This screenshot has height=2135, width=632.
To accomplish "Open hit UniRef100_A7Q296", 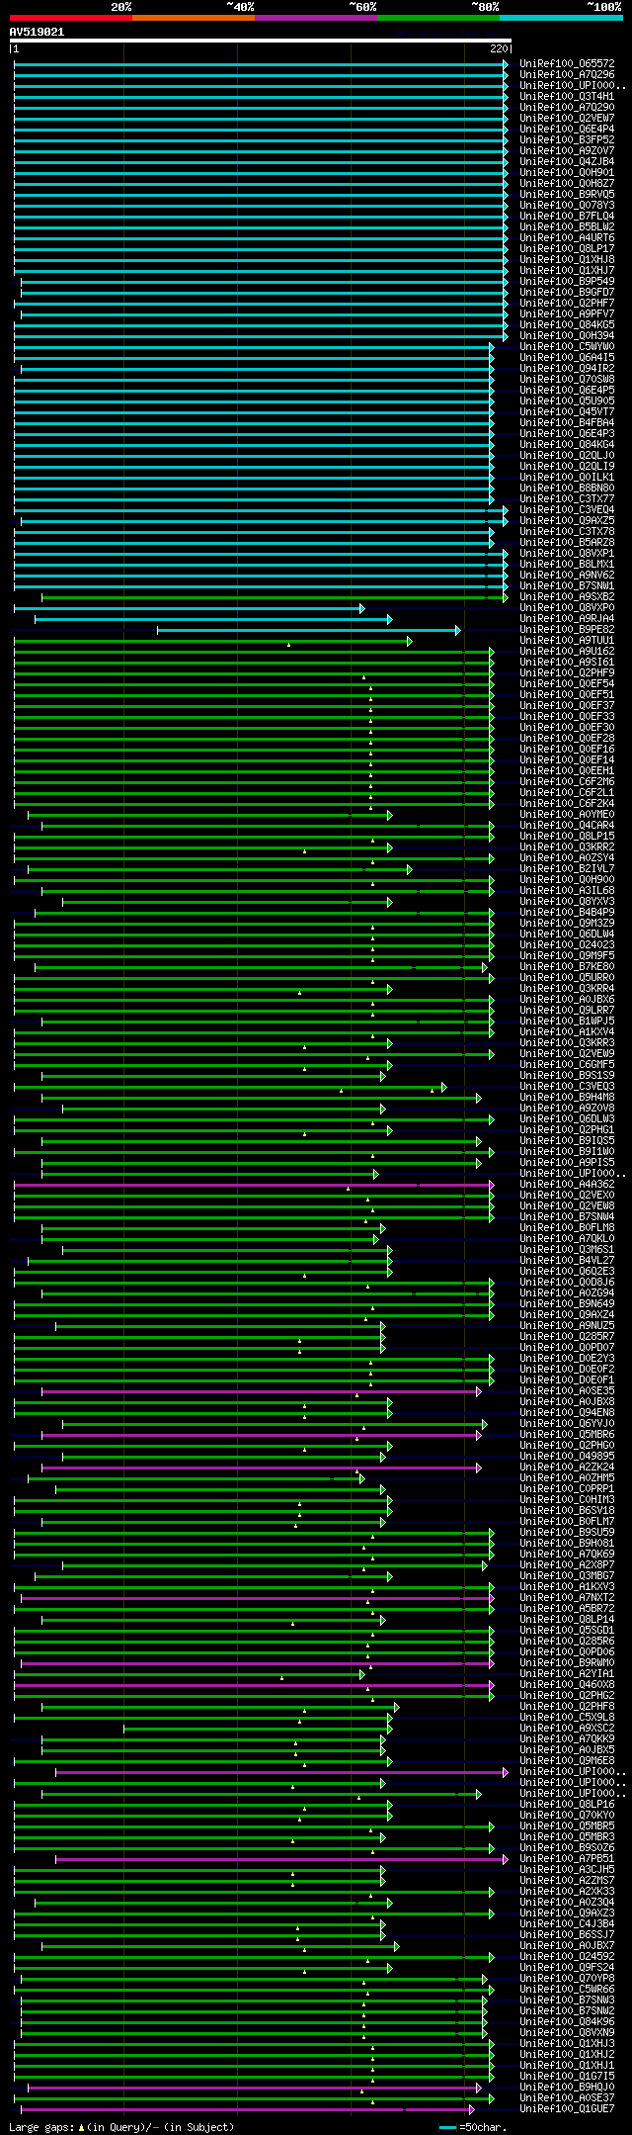I will 567,75.
